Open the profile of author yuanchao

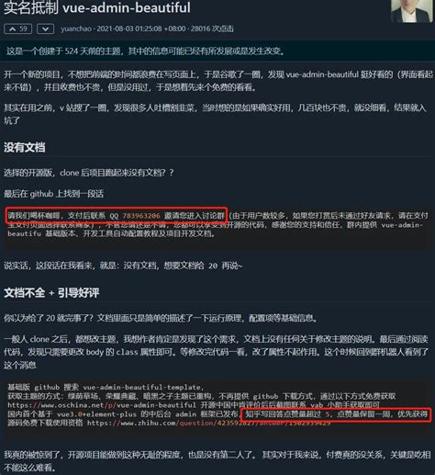point(76,28)
